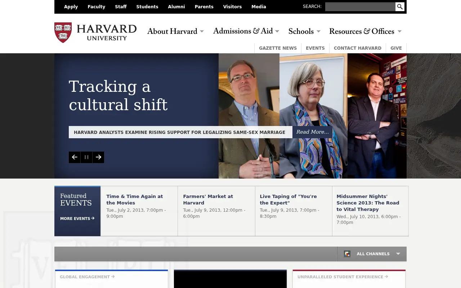Click the slide photo of three analysts
The height and width of the screenshot is (288, 461).
click(x=313, y=116)
